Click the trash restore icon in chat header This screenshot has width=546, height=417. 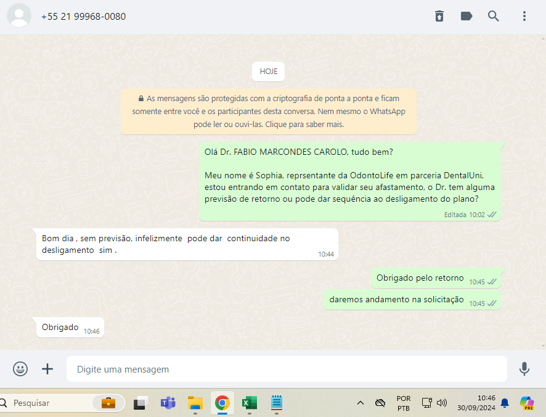click(x=439, y=17)
